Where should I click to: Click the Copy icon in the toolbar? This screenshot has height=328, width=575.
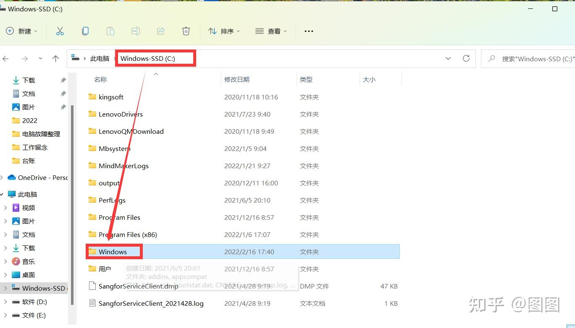point(85,31)
